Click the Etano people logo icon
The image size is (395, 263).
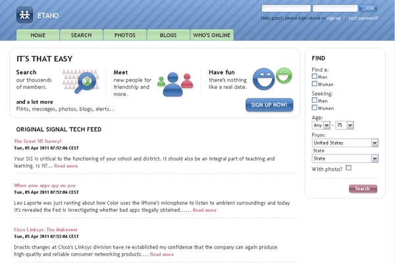point(24,14)
